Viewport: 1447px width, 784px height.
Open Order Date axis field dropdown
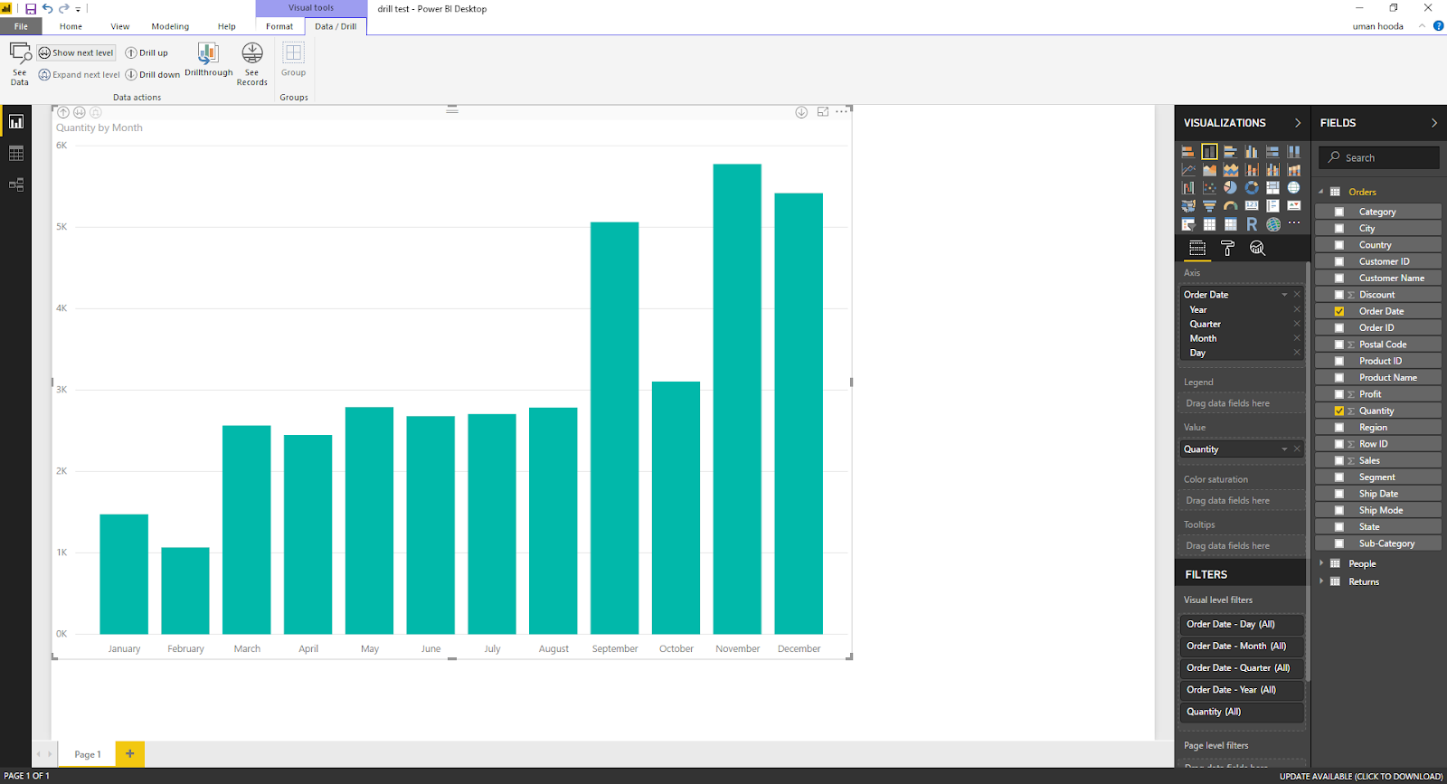(x=1284, y=295)
